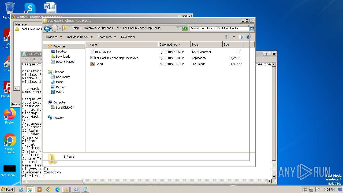Open Music library
343x193 pixels.
59,82
